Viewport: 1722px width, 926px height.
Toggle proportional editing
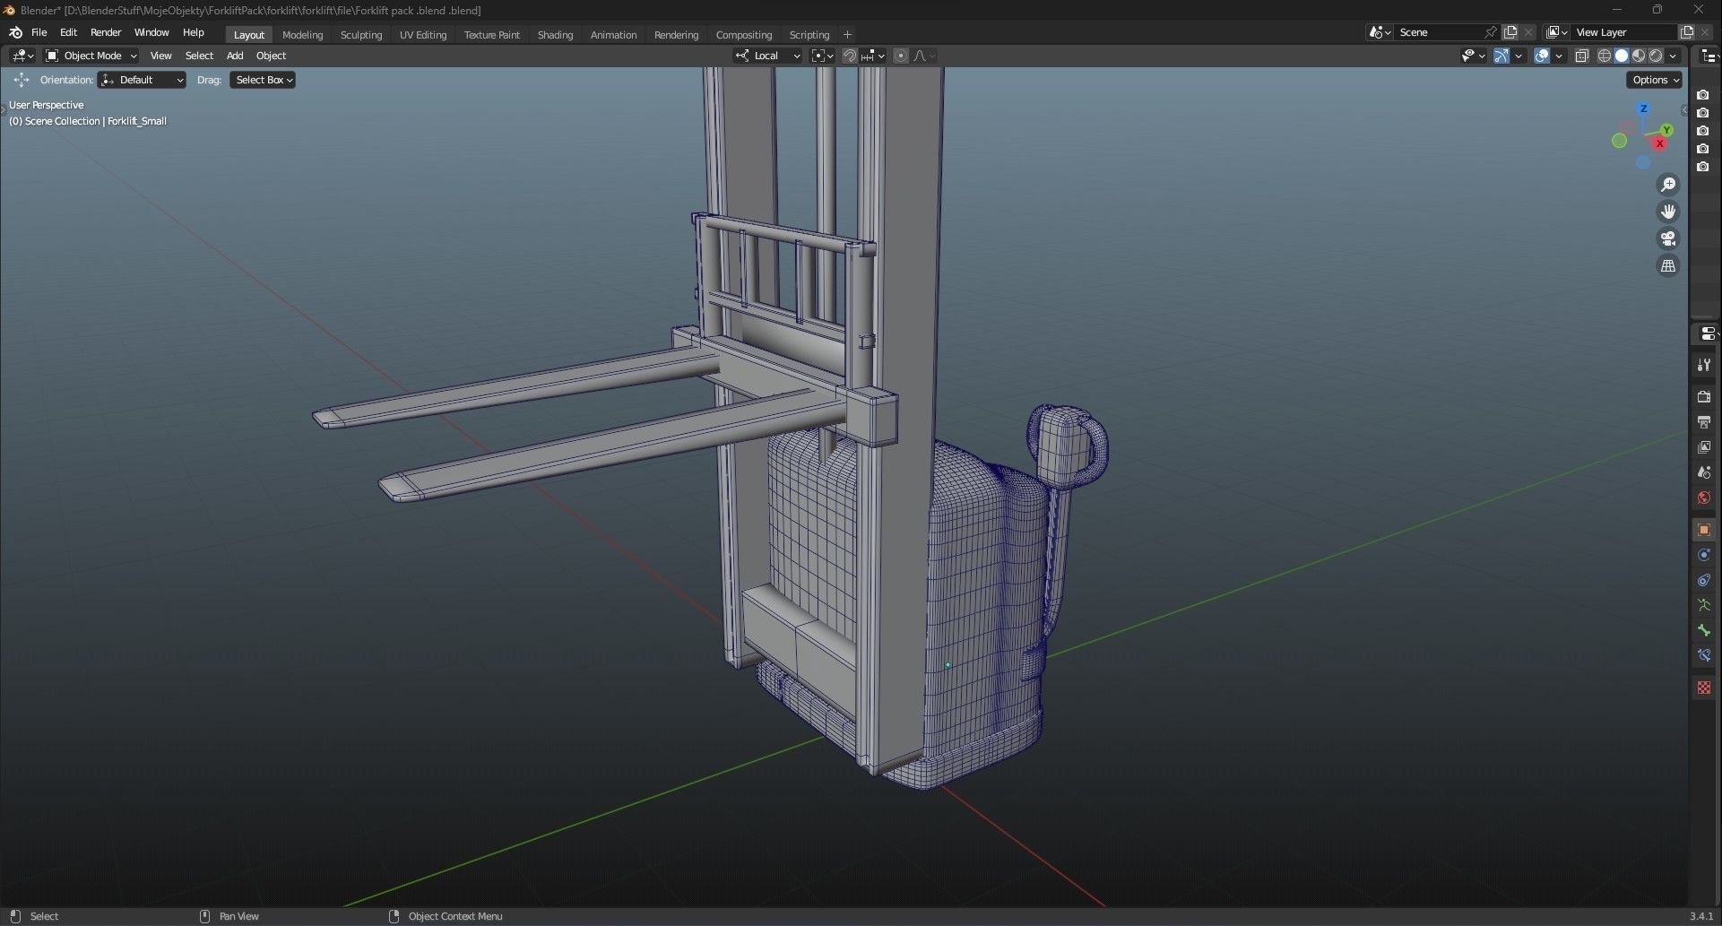(901, 56)
